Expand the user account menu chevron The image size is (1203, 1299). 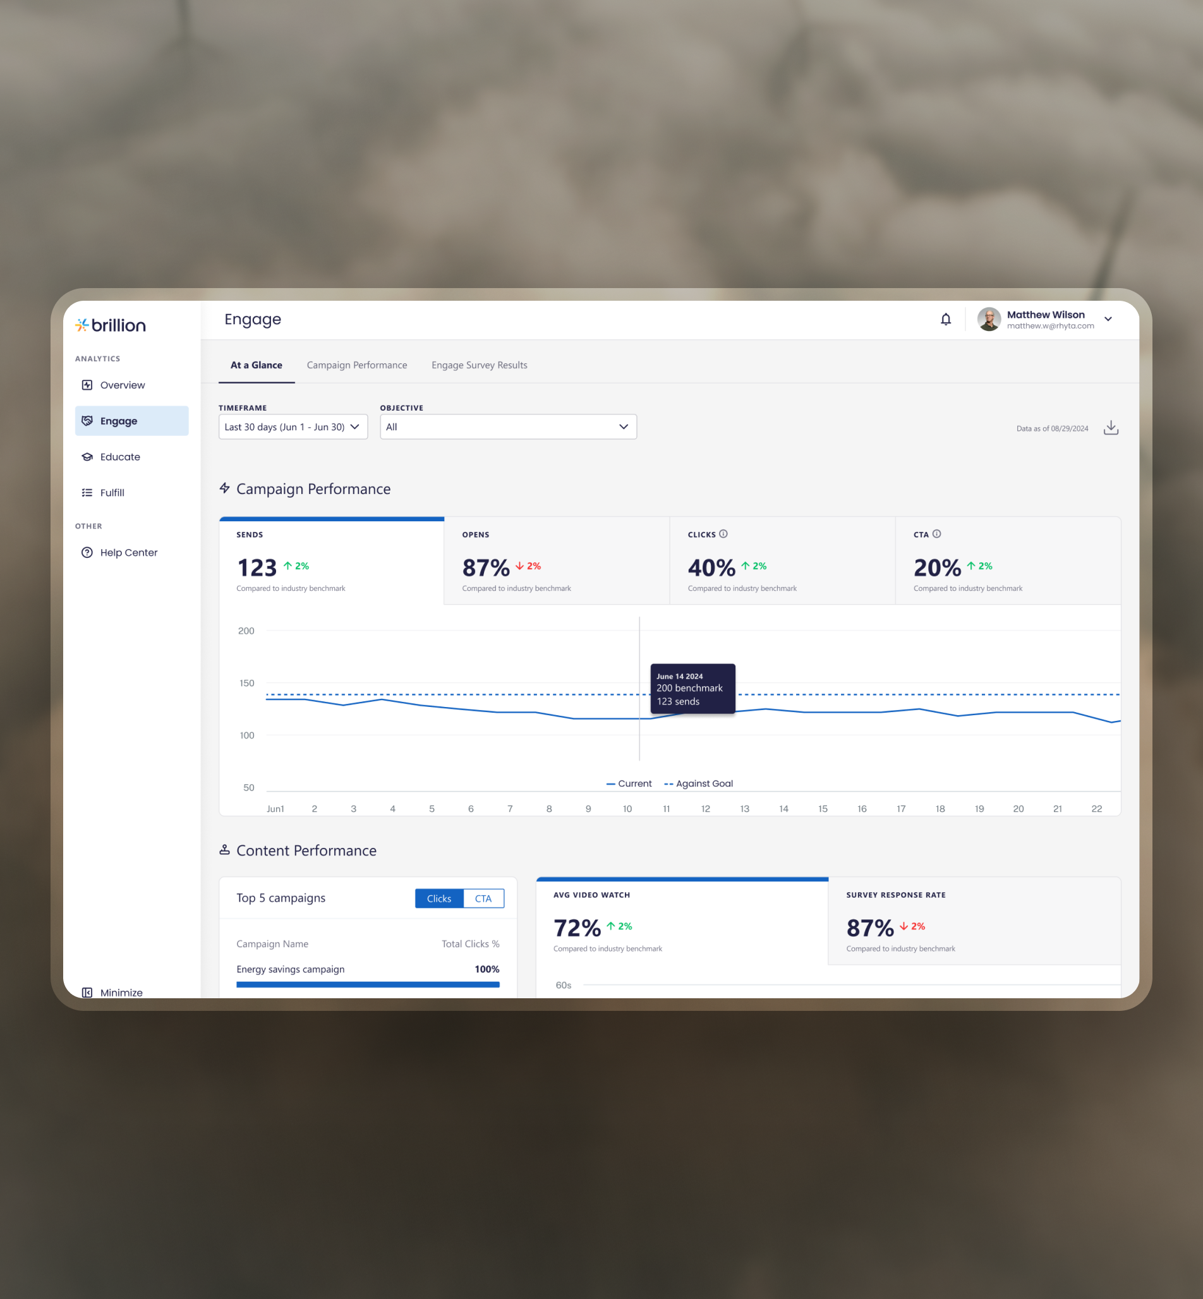1108,320
